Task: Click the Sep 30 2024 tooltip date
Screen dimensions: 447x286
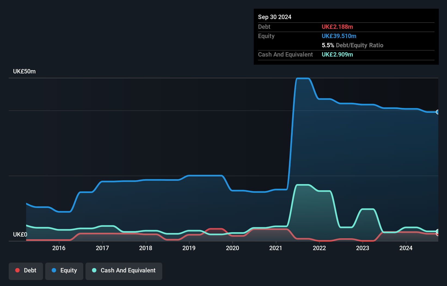Action: pos(275,17)
